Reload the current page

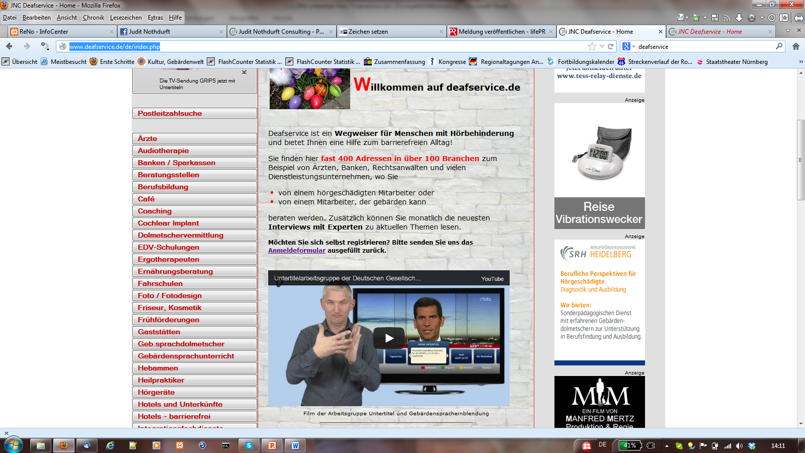[610, 46]
